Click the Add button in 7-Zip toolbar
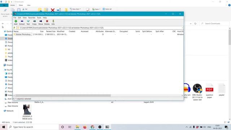 [x=16, y=22]
